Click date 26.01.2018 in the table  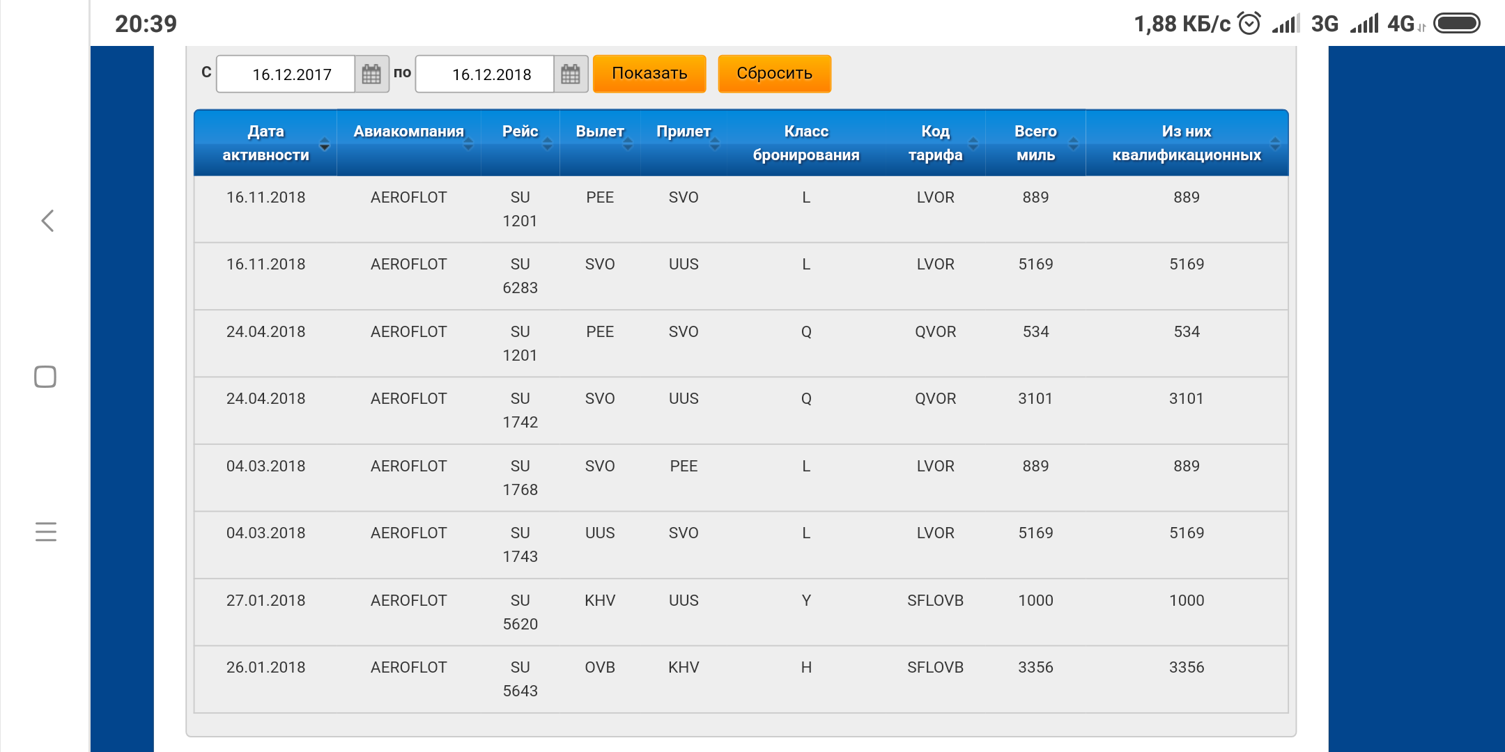coord(265,667)
